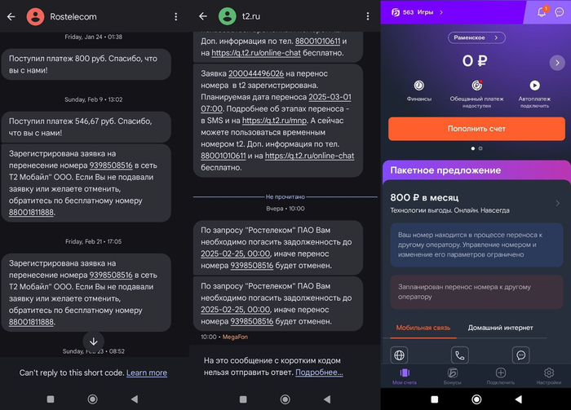Tap the Обещанный платеж icon
The width and height of the screenshot is (571, 410).
tap(477, 86)
